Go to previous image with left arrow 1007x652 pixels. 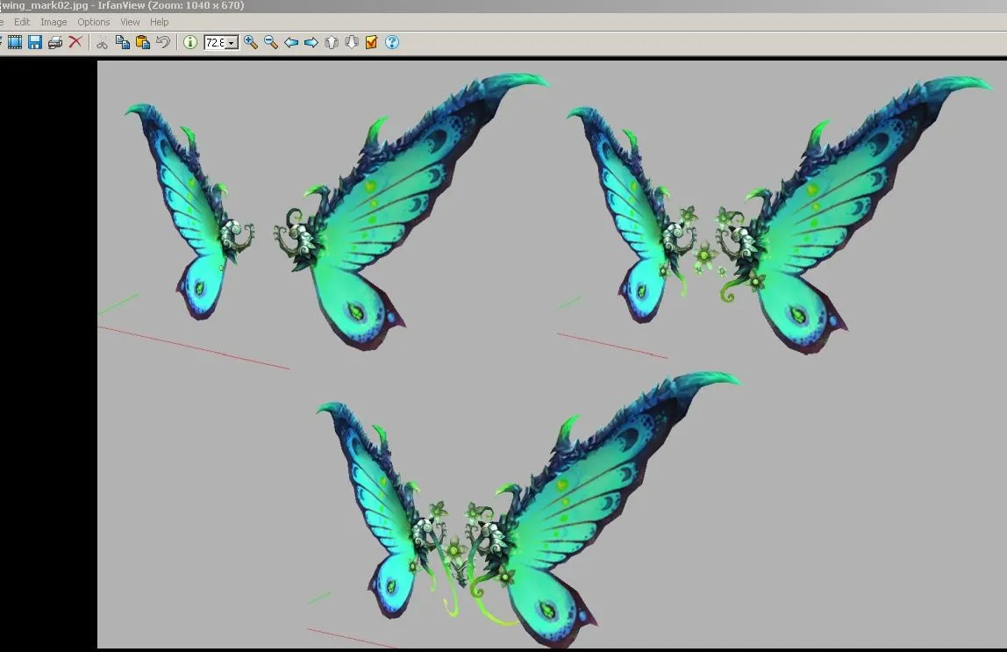tap(291, 42)
